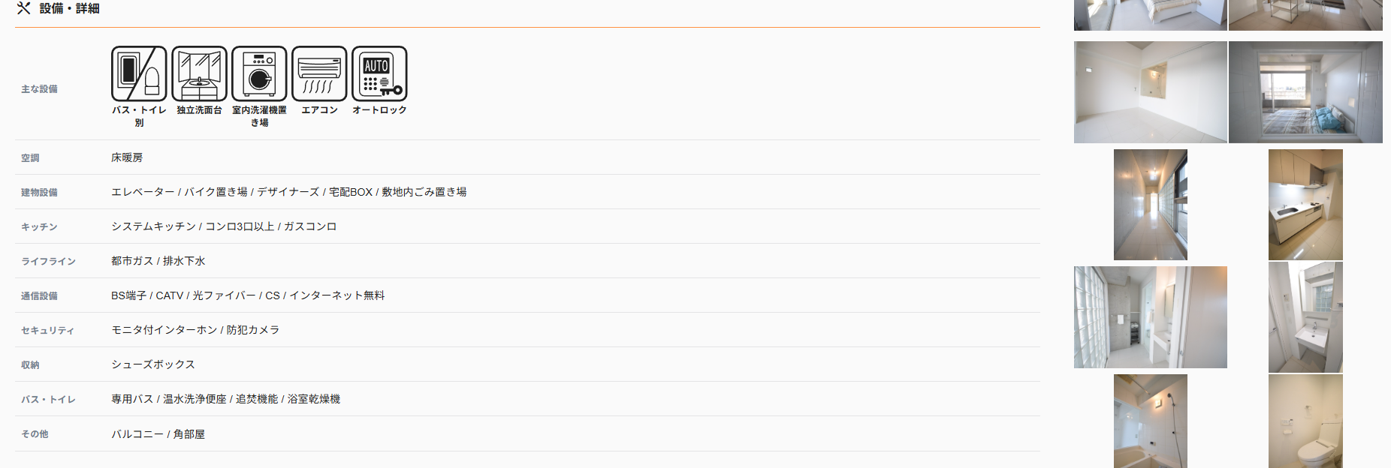The width and height of the screenshot is (1391, 468).
Task: Select the 都市ガス / 排水下水 lifeline text
Action: pos(158,261)
